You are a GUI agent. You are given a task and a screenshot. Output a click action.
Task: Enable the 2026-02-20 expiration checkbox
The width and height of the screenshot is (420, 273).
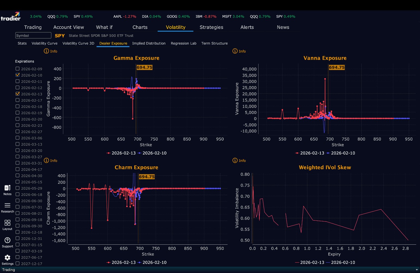17,119
